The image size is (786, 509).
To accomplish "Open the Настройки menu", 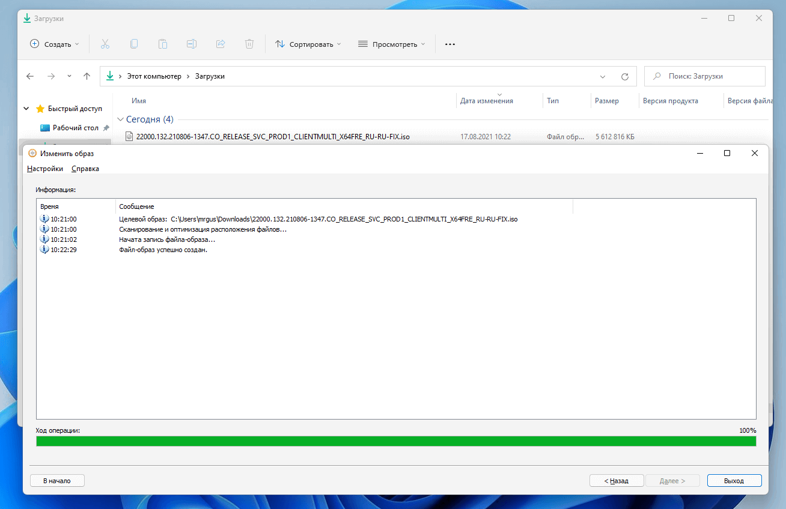I will tap(45, 169).
